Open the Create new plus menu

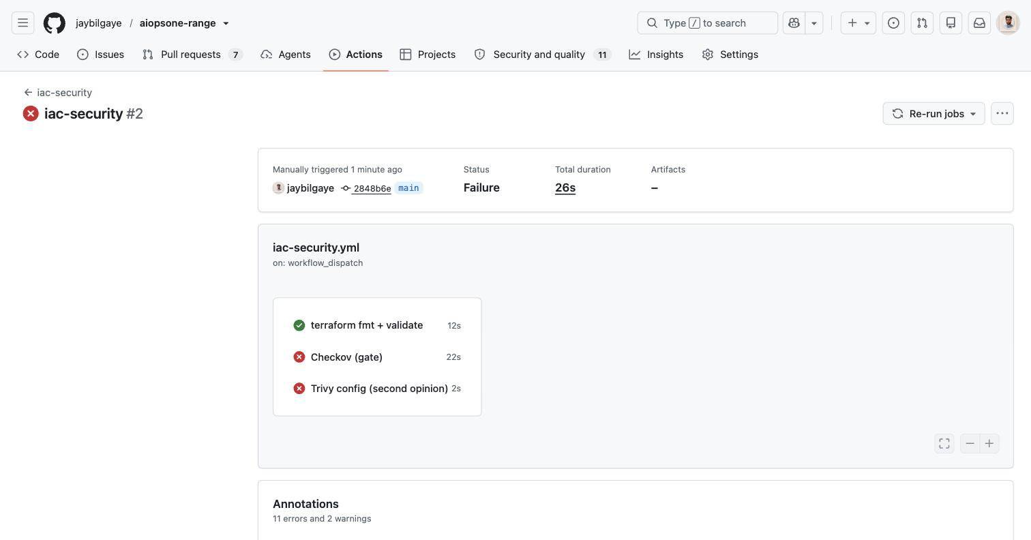[858, 22]
